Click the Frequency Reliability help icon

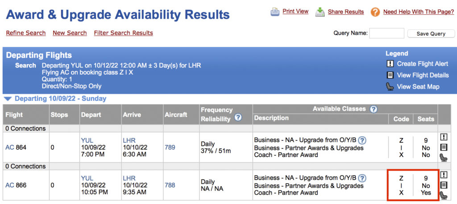click(x=238, y=118)
